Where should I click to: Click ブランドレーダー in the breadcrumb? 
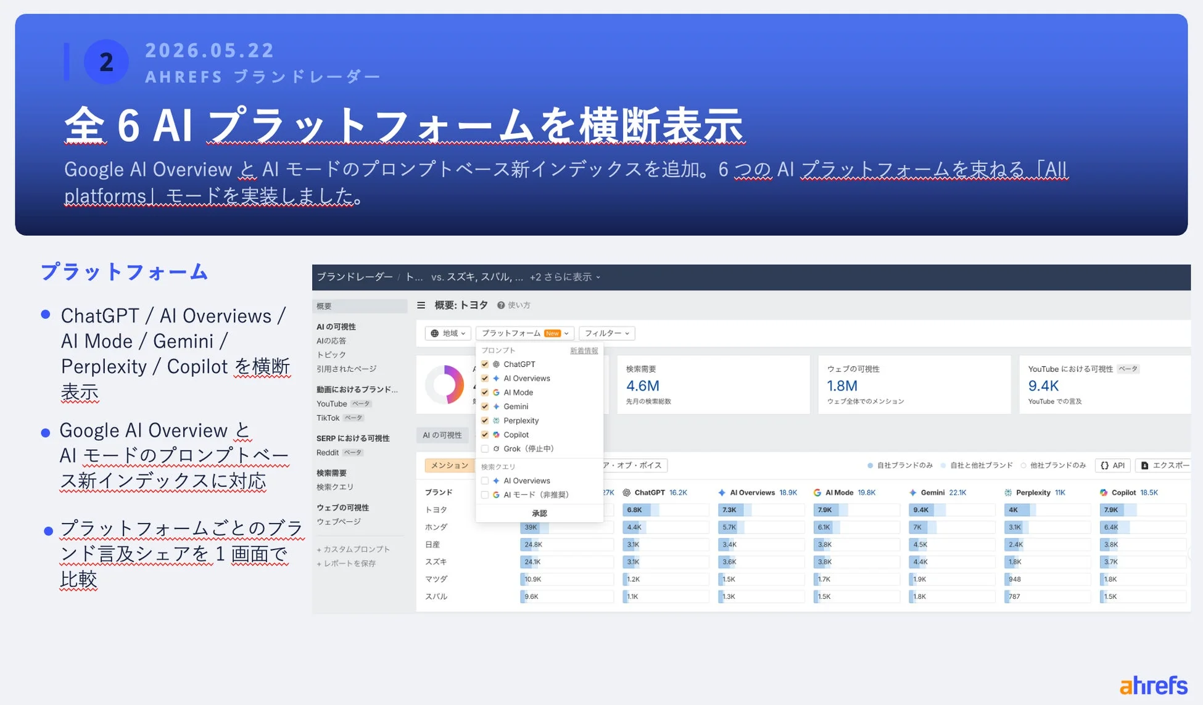(x=355, y=277)
